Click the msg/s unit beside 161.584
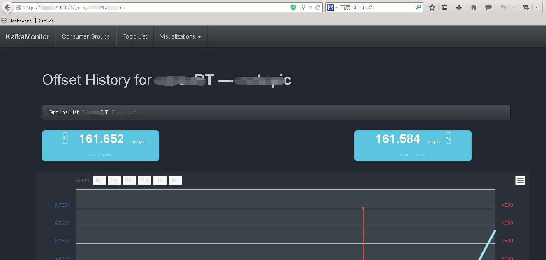 click(x=434, y=142)
